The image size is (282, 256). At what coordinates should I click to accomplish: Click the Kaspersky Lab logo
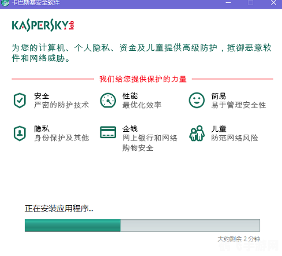(43, 25)
